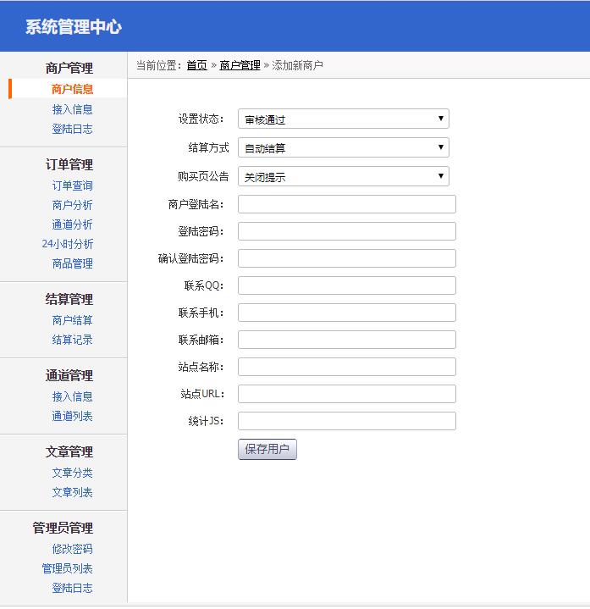Open the 设置状态 dropdown

point(343,119)
